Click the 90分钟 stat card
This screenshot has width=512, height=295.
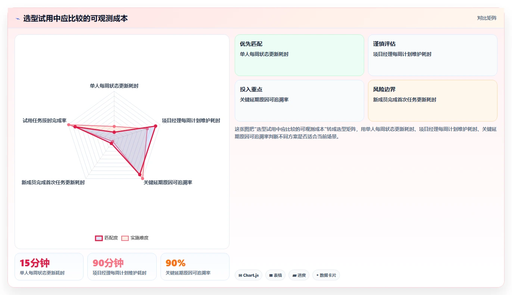click(x=122, y=267)
